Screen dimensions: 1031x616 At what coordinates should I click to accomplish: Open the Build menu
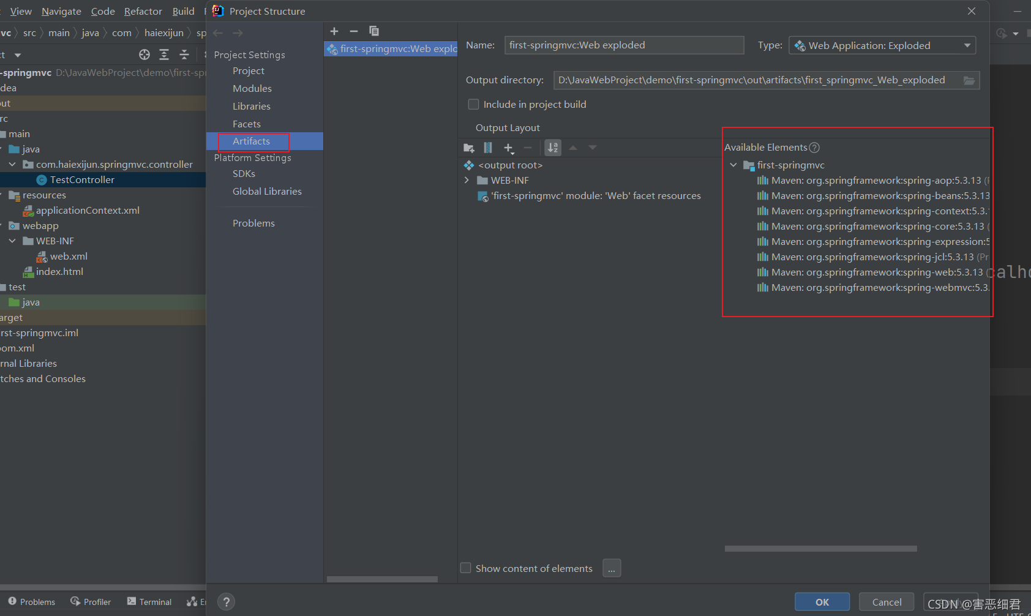pos(183,11)
